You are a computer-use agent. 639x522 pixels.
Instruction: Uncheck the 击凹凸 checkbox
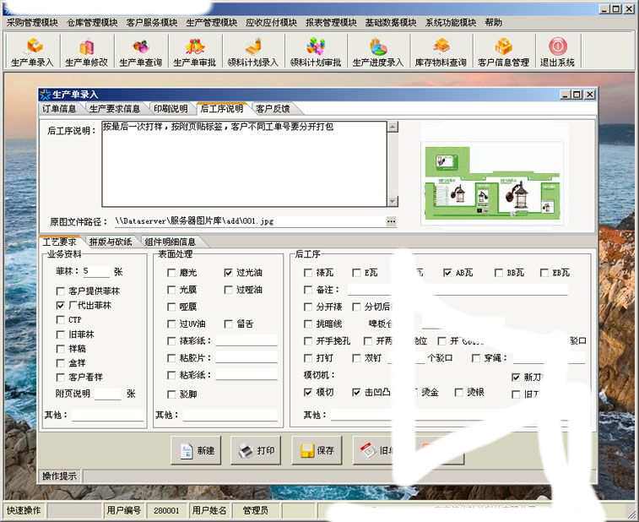click(x=356, y=392)
